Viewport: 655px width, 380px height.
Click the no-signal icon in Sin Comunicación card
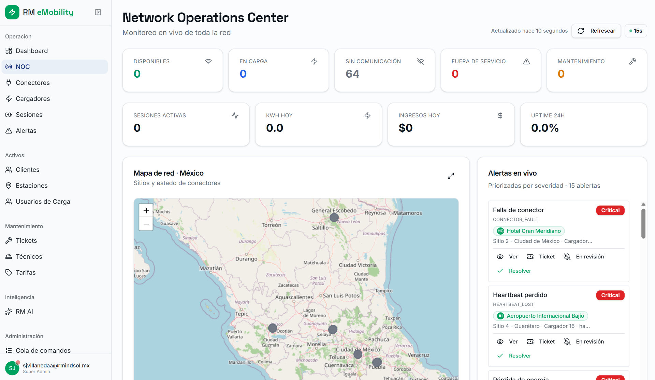[x=420, y=61]
